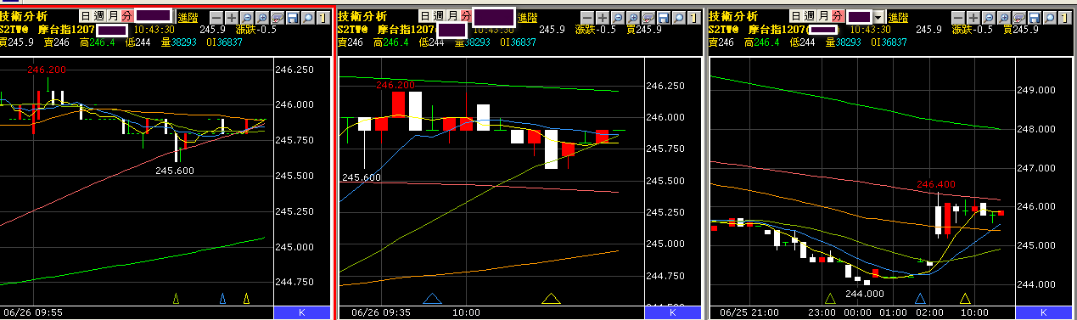1077x320 pixels.
Task: Open the interval combo box in middle chart
Action: (x=494, y=17)
